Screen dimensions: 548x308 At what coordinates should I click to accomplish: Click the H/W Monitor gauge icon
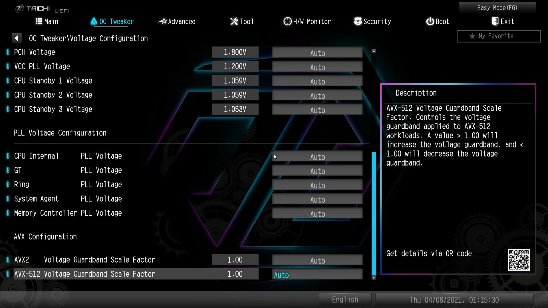pyautogui.click(x=287, y=21)
